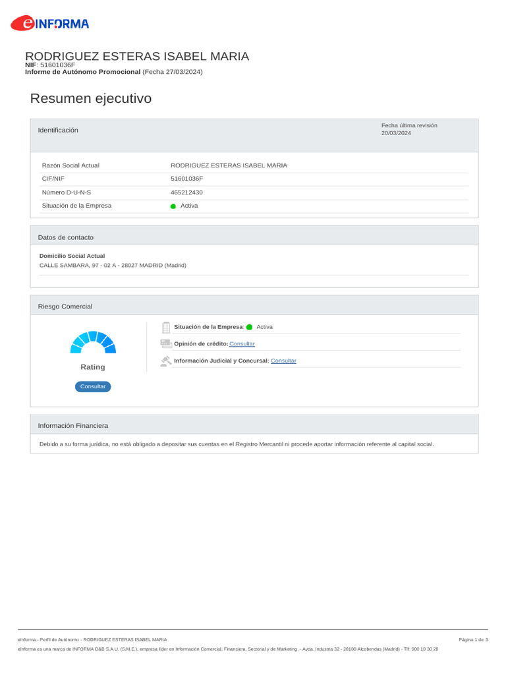This screenshot has width=506, height=675.
Task: Click the credit card icon beside Opinión de crédito
Action: coord(165,343)
